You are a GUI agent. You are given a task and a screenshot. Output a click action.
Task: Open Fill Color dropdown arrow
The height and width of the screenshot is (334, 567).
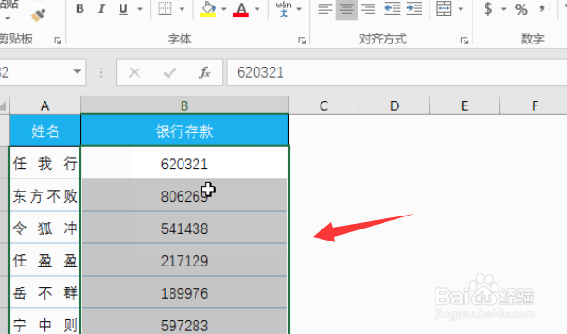pos(224,9)
